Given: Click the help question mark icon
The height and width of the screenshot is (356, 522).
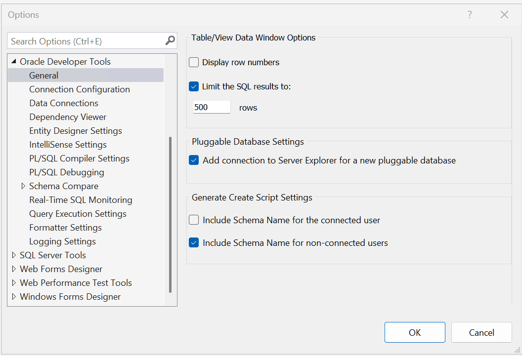Looking at the screenshot, I should 469,15.
